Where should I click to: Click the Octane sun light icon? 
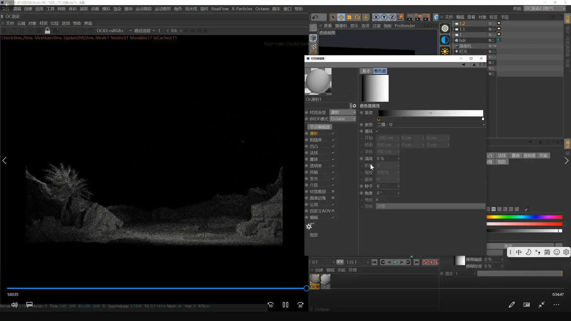[x=445, y=51]
